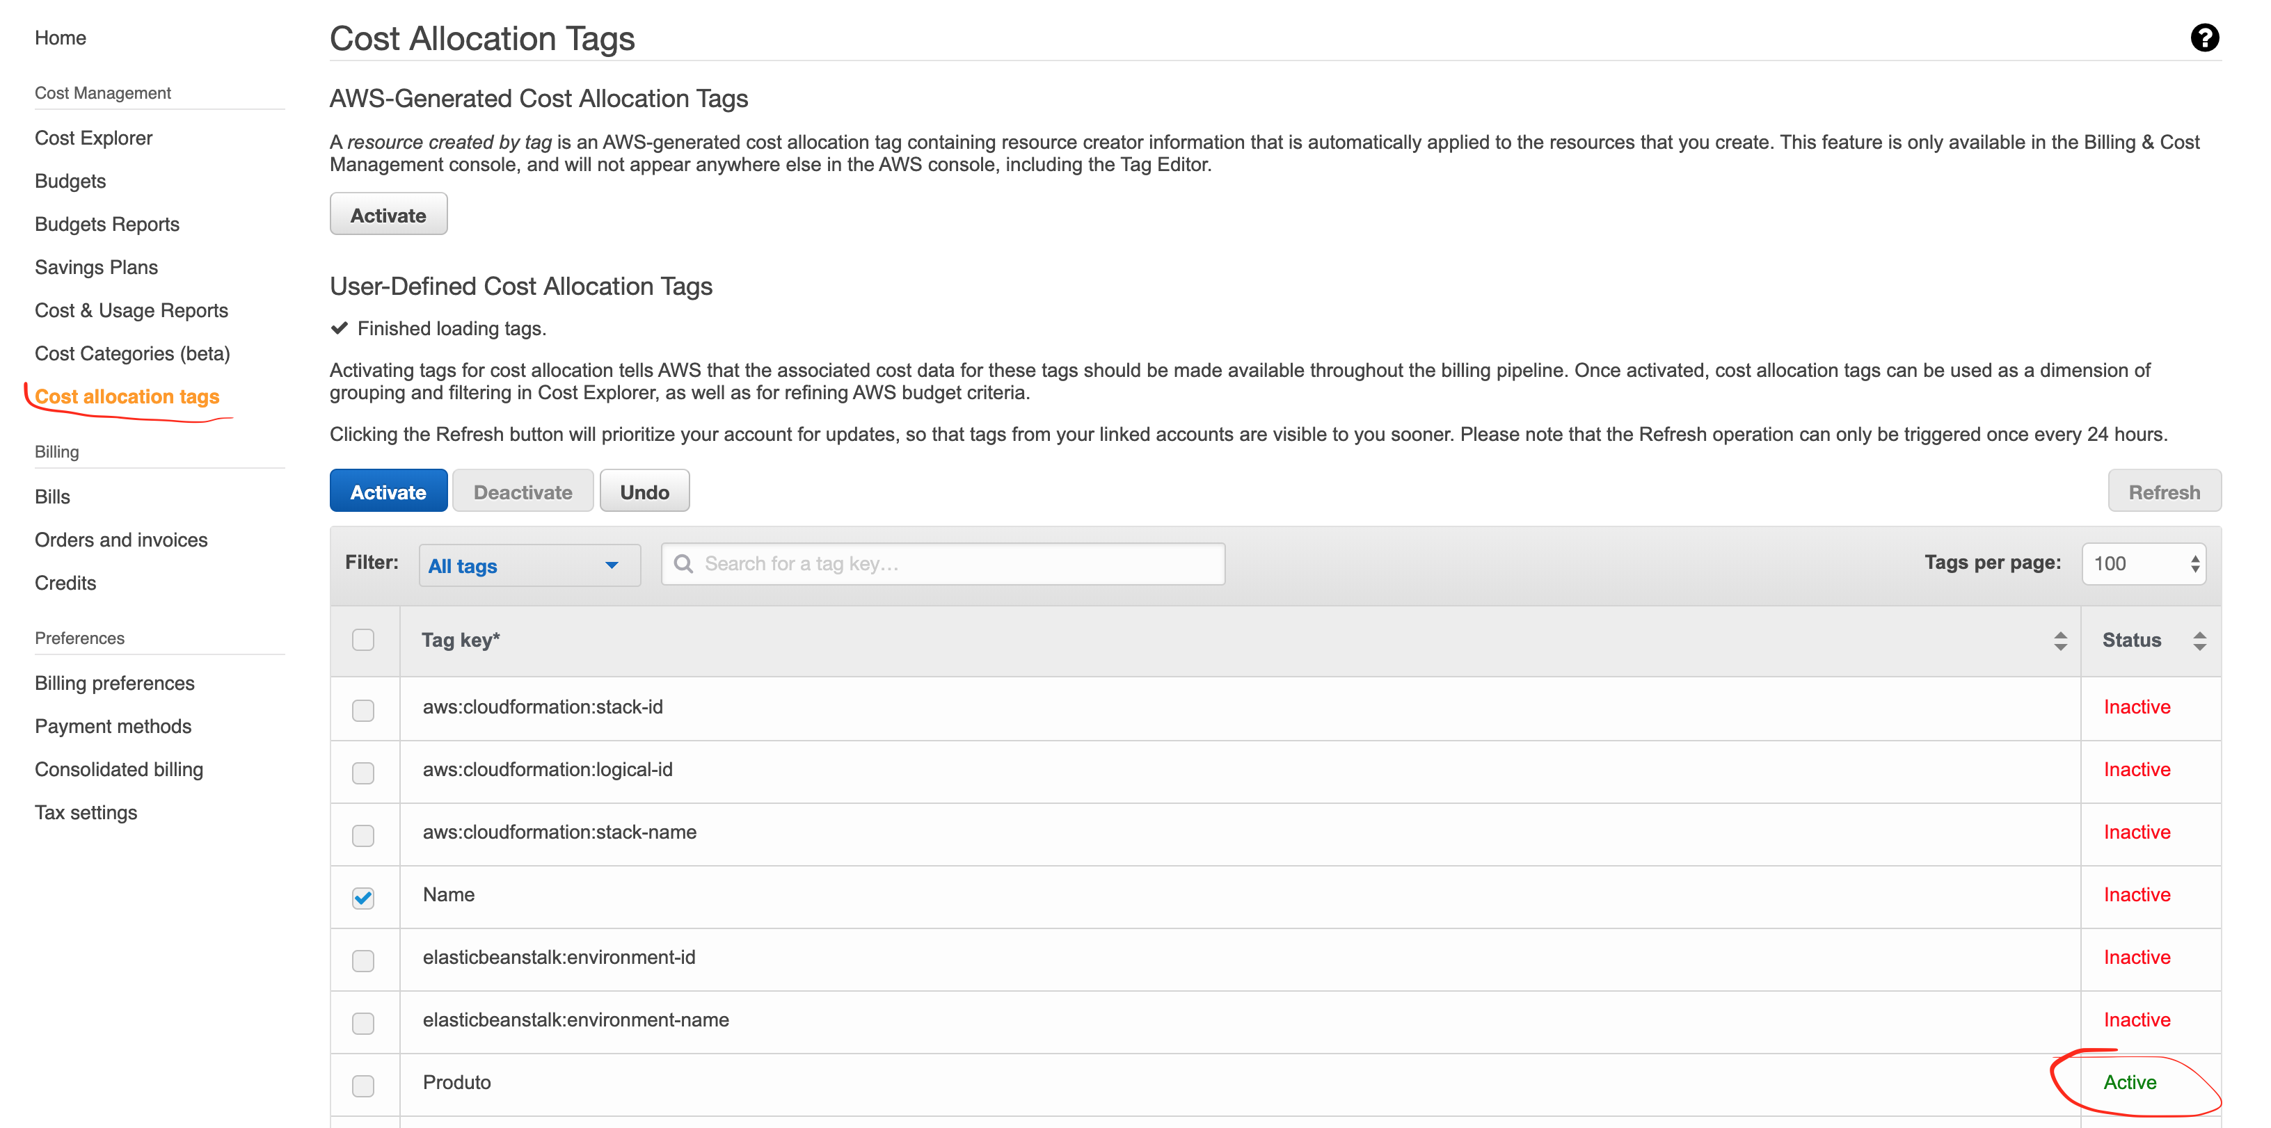Click the Credits sidebar menu item
Screen dimensions: 2271x1128
click(x=68, y=582)
